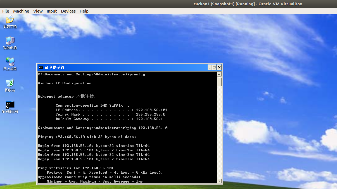
Task: Click the 命令提示符 window title text
Action: coord(54,67)
